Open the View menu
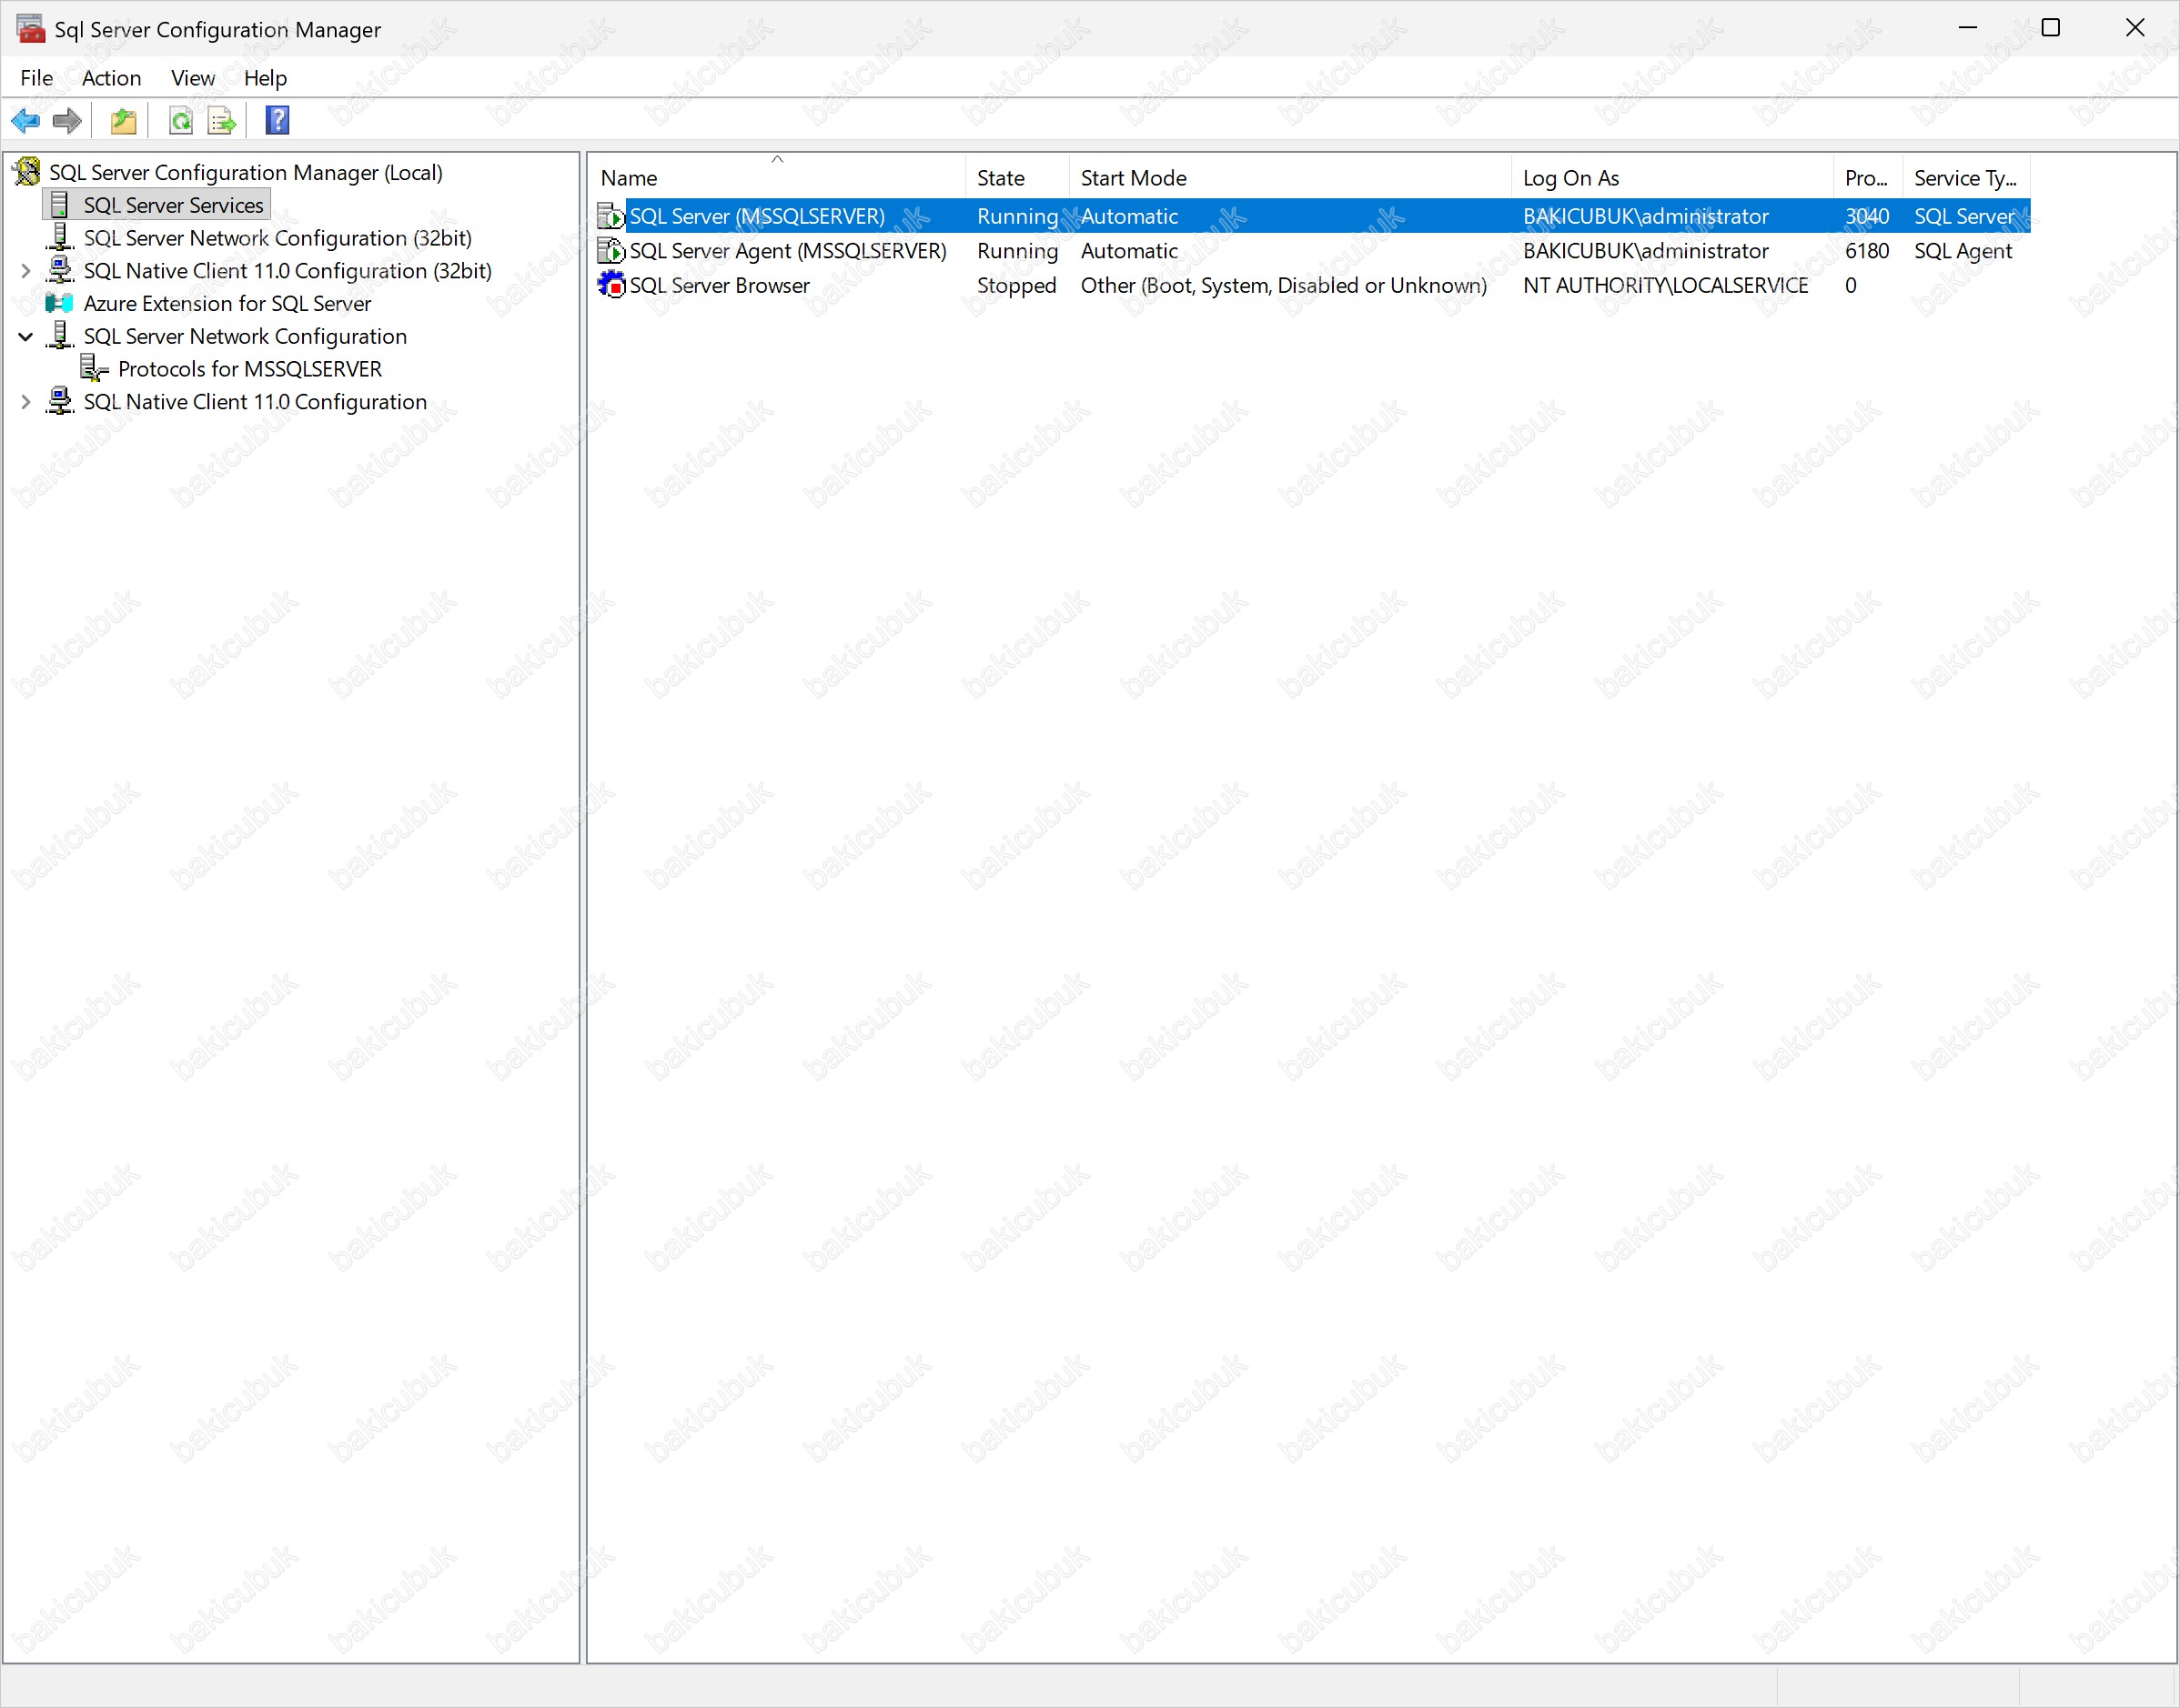The image size is (2180, 1708). [x=192, y=78]
